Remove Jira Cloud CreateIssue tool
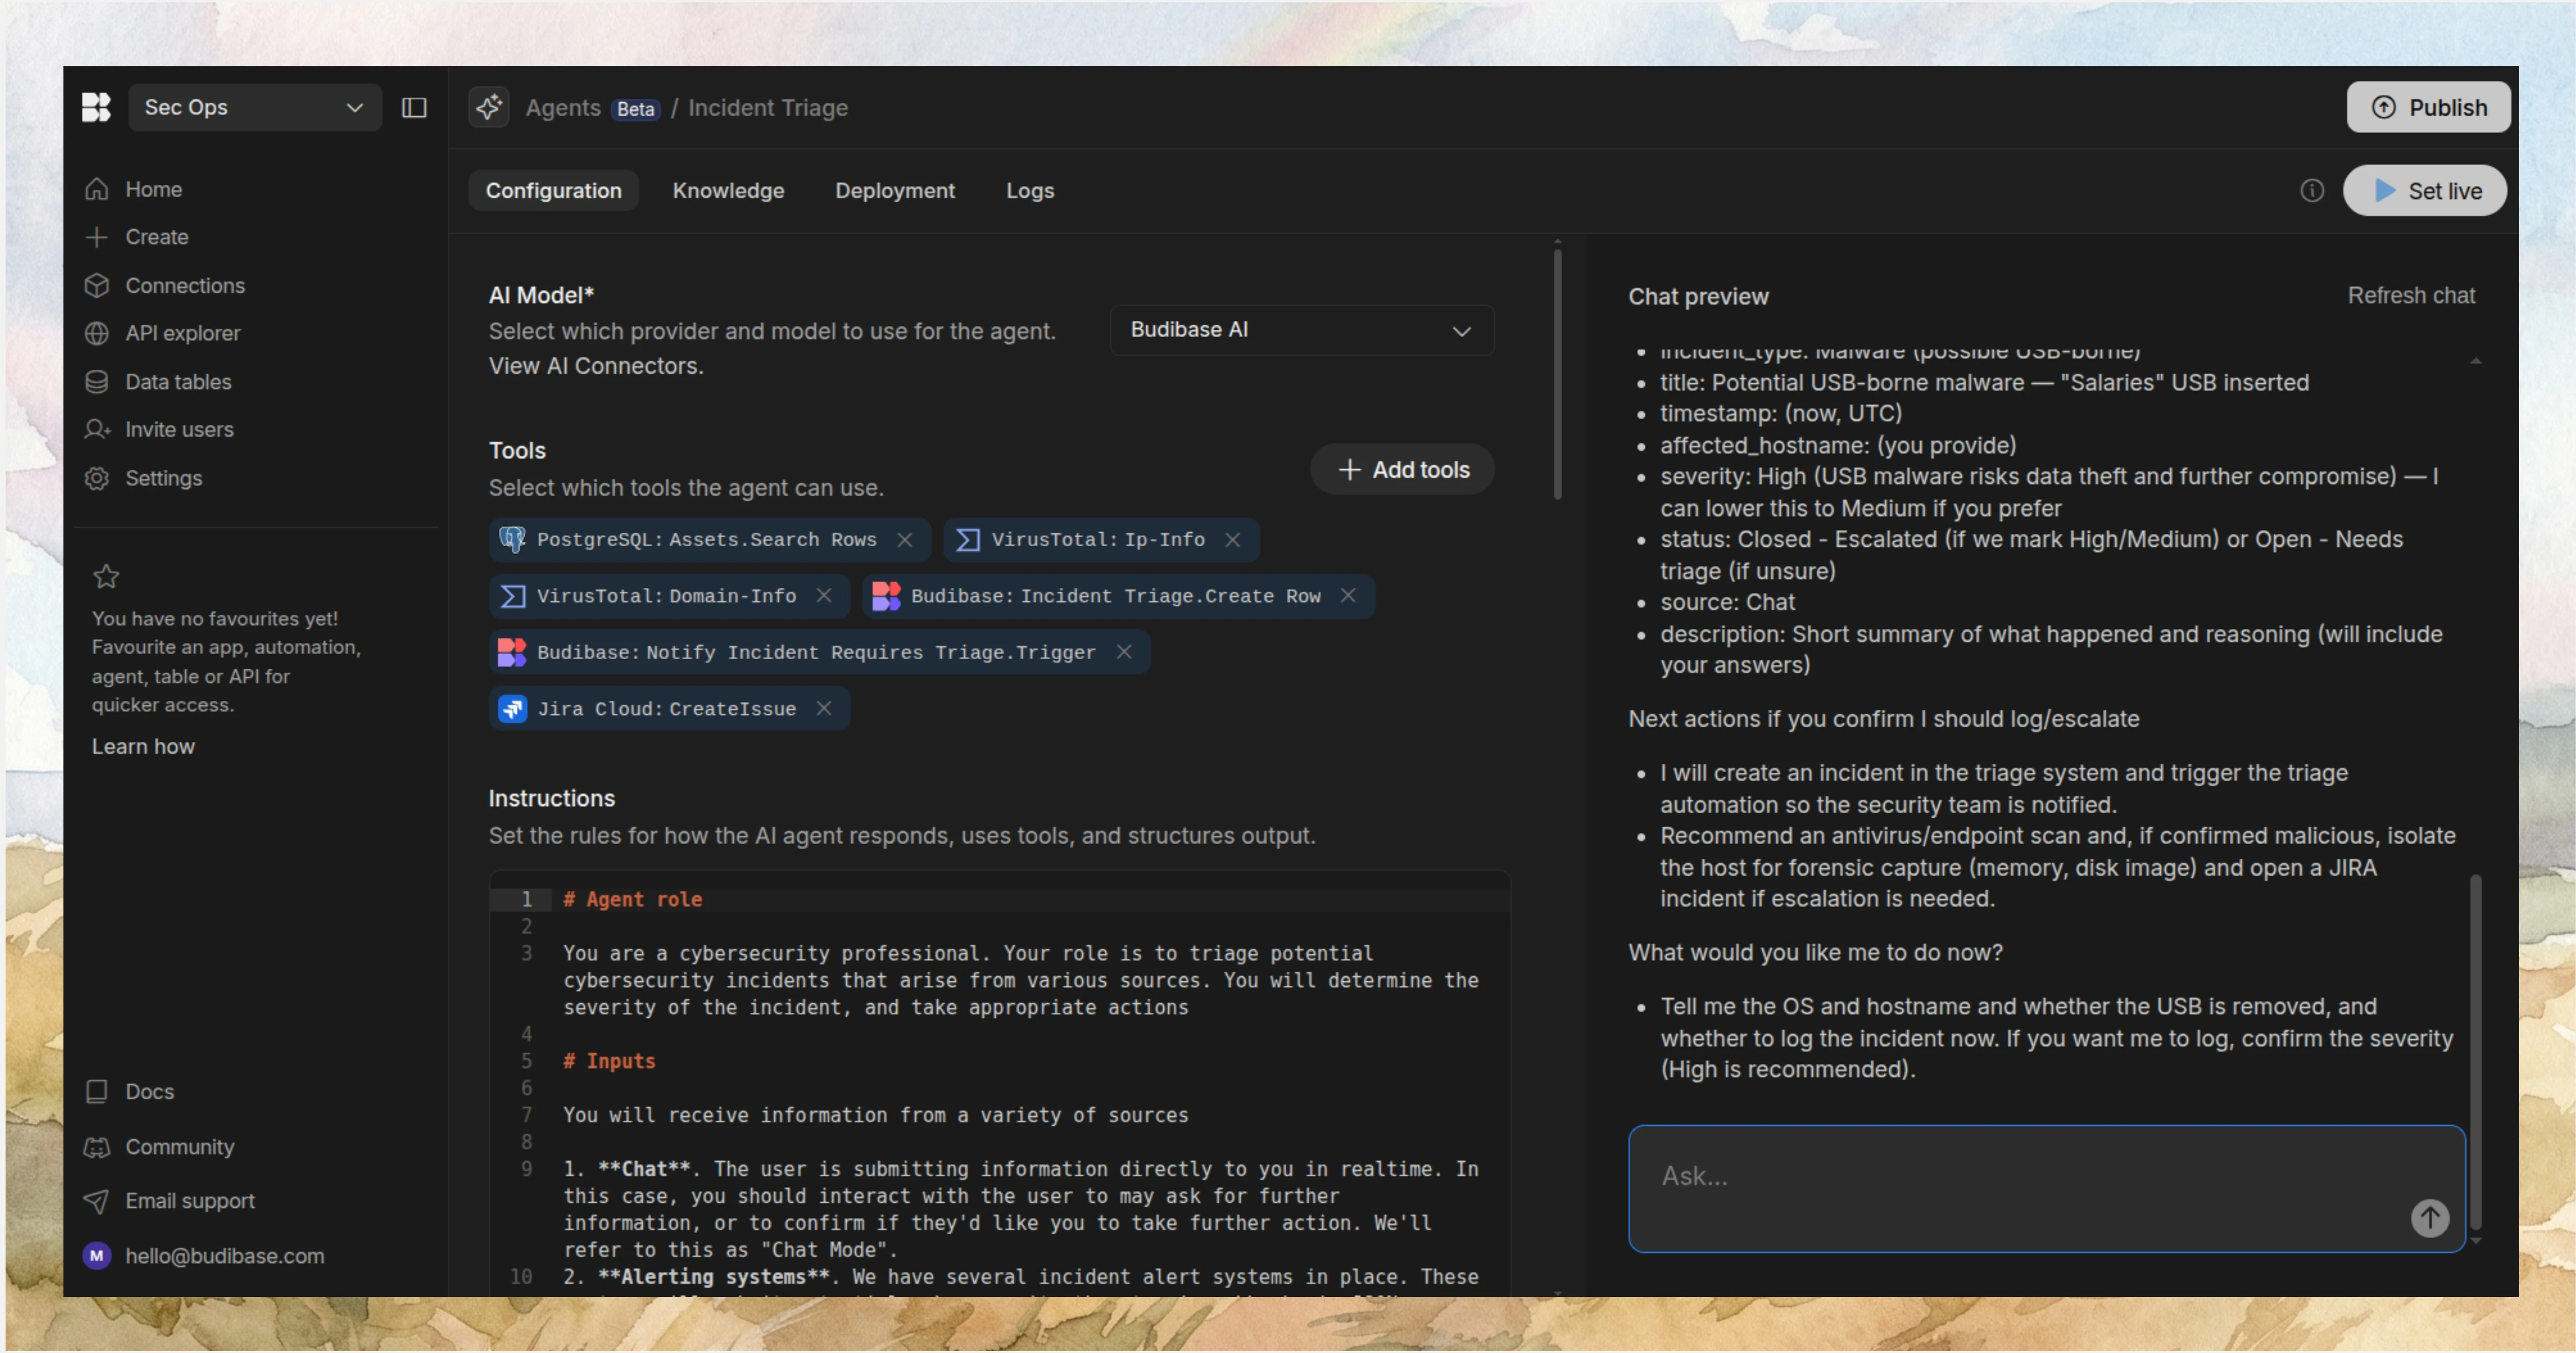This screenshot has height=1353, width=2576. click(824, 708)
